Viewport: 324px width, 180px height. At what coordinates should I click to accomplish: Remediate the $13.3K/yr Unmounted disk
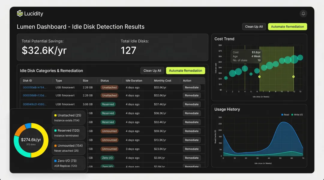point(191,140)
